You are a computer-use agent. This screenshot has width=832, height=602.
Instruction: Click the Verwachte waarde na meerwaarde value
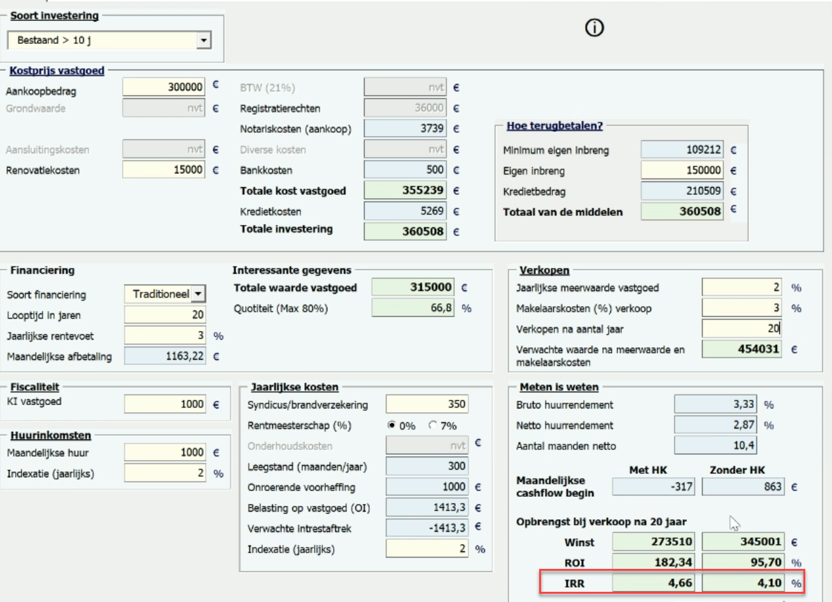[742, 349]
